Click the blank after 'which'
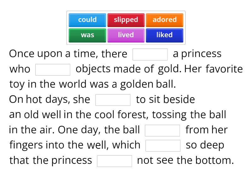252x189 pixels. tap(163, 145)
